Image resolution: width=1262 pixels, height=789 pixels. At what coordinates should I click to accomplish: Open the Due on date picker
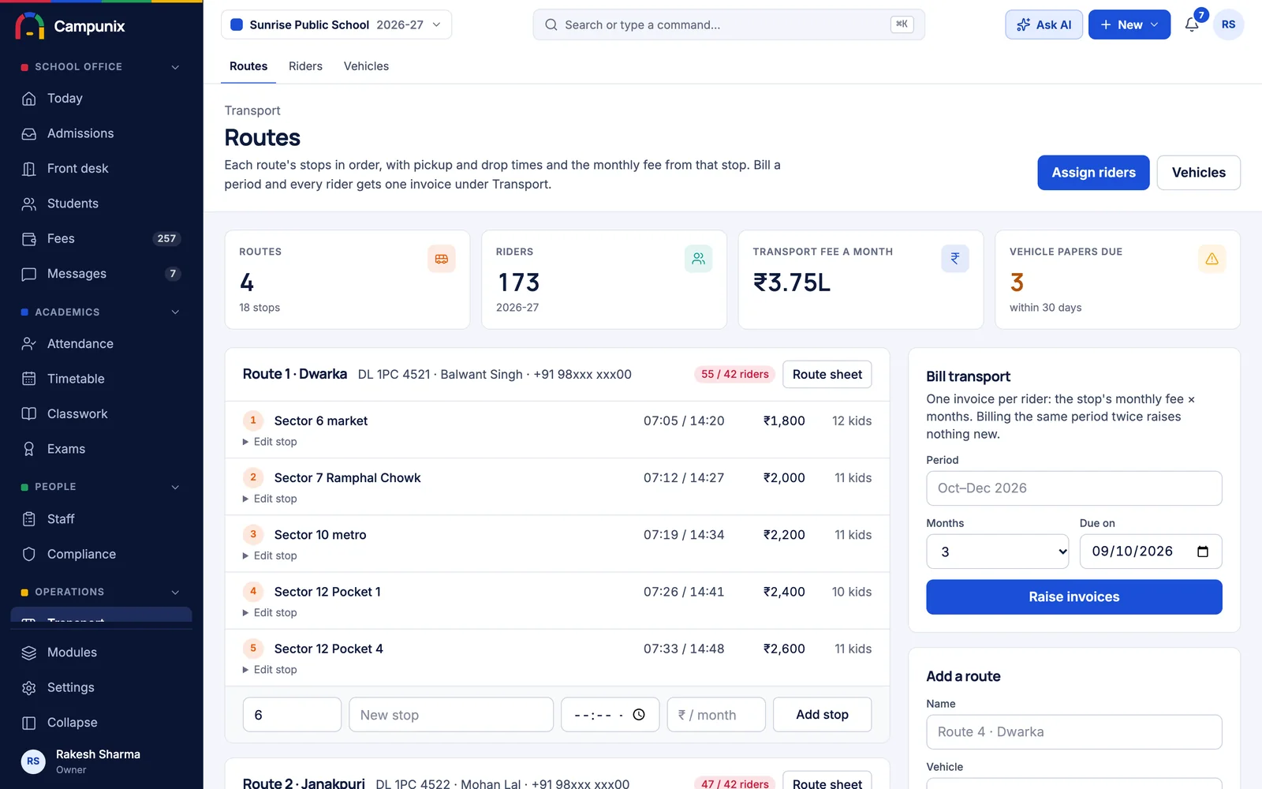click(1203, 552)
